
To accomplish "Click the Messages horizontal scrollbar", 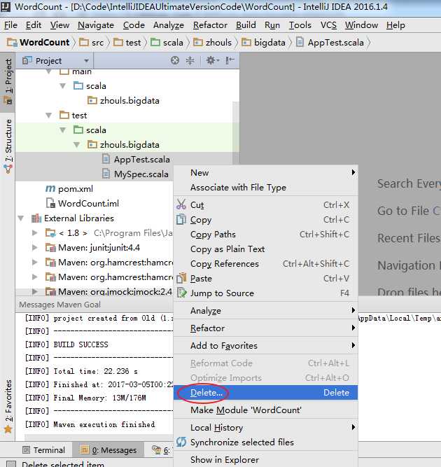I will (x=99, y=438).
